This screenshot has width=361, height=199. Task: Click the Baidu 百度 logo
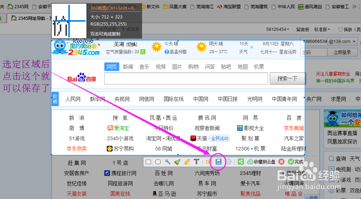(82, 78)
